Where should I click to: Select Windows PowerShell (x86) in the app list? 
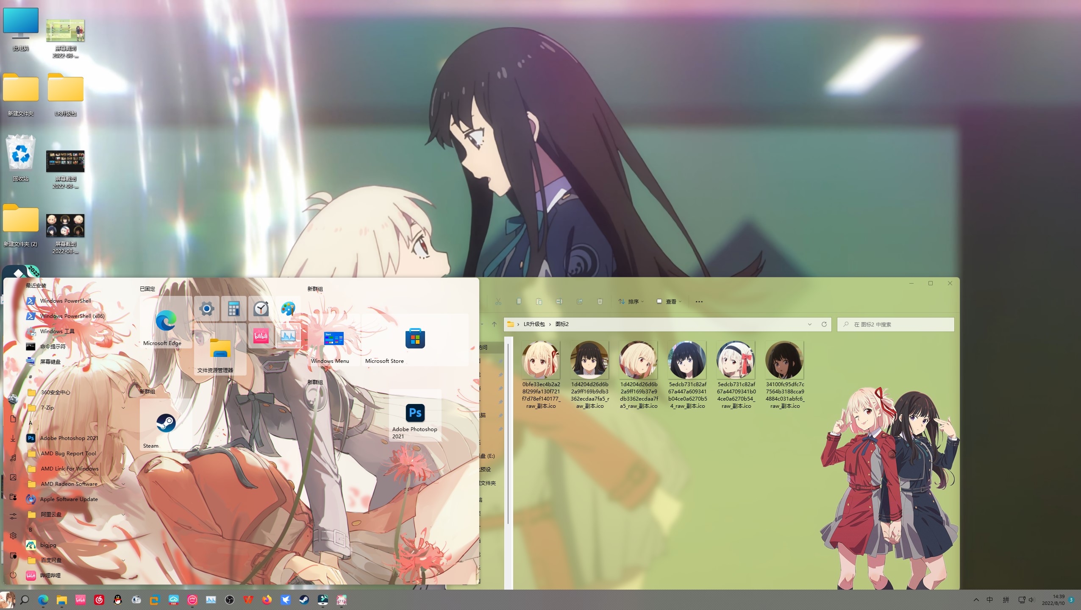tap(72, 316)
